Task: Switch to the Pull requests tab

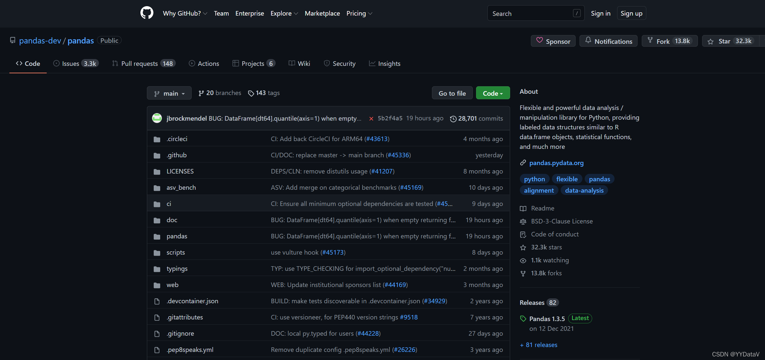Action: (144, 64)
